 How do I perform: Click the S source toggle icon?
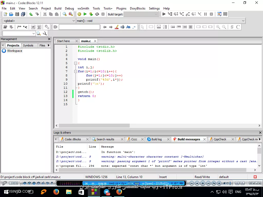(232, 27)
